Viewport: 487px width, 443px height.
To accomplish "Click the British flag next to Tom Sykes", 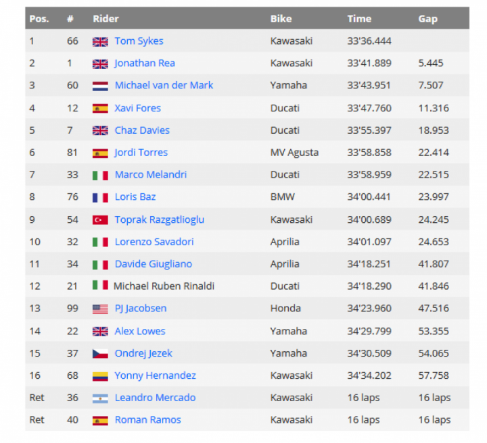I will coord(100,42).
